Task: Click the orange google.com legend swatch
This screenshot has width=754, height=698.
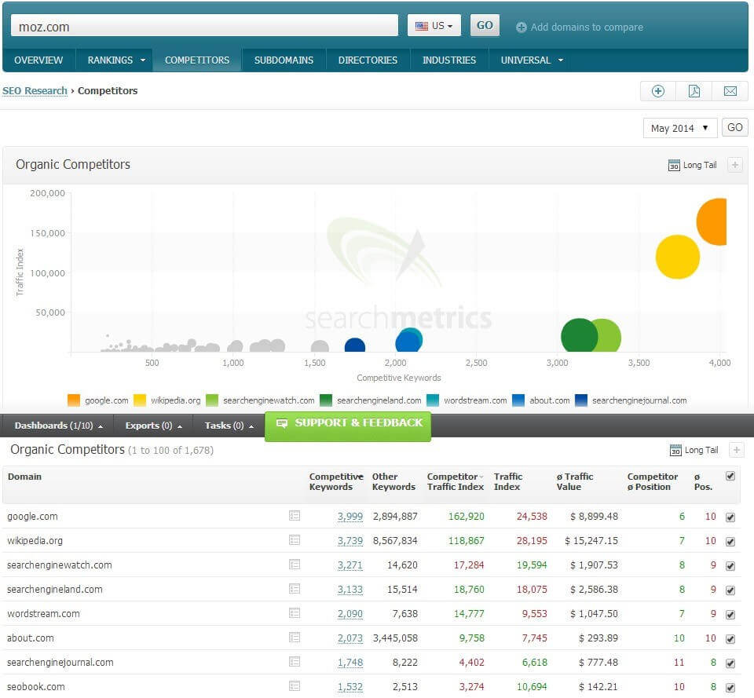Action: pos(74,400)
